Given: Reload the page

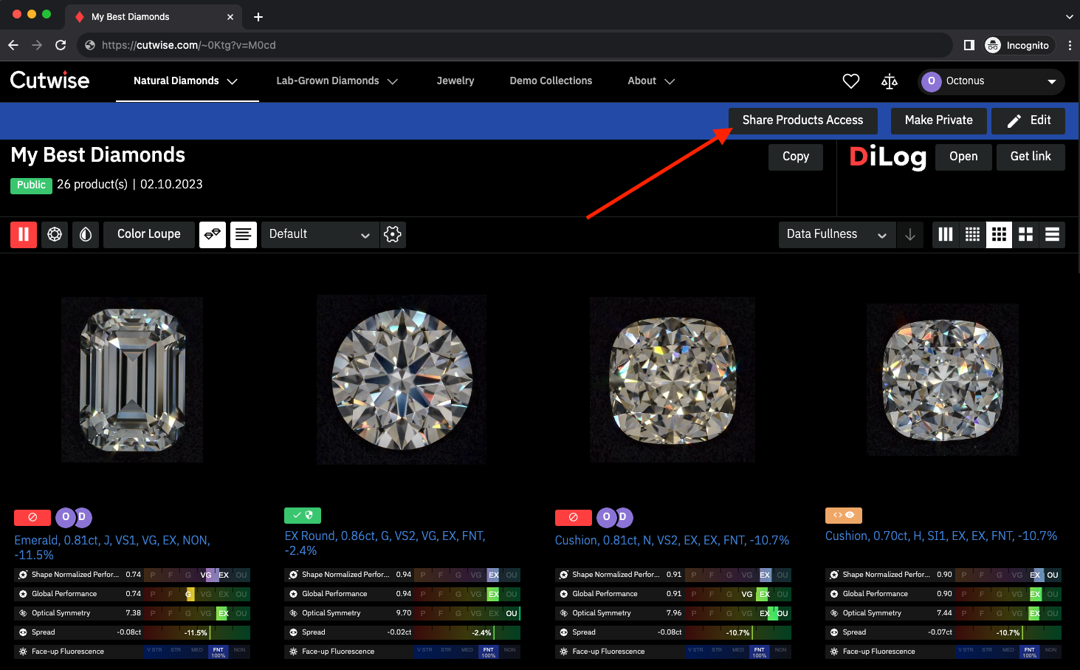Looking at the screenshot, I should pos(61,45).
